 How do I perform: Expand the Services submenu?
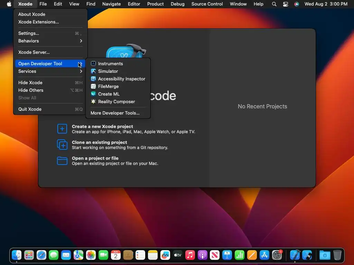coord(50,71)
